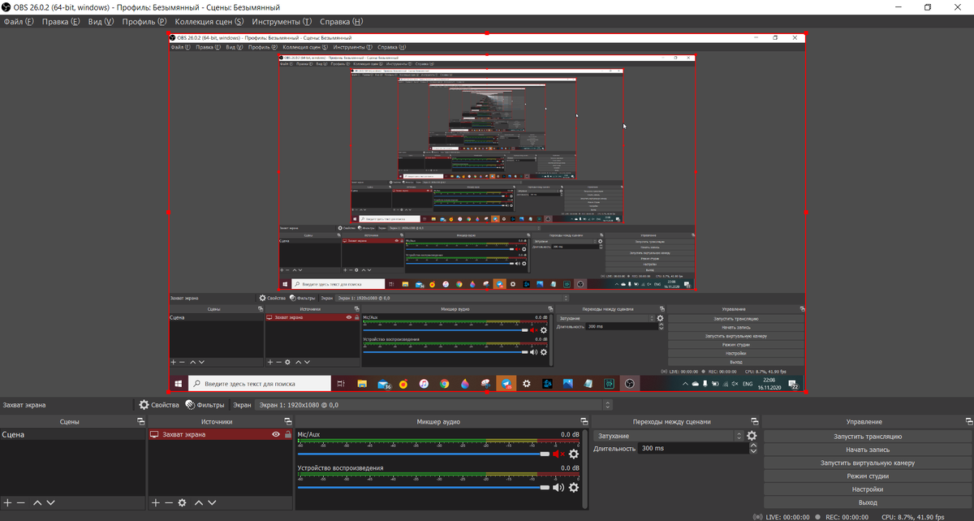Click Запустить виртуальную камеру button

pyautogui.click(x=868, y=463)
